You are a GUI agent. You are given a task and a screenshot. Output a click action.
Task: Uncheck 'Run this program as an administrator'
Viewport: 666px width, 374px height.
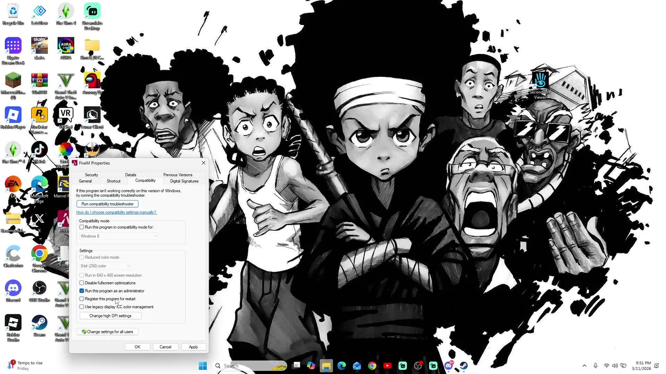[82, 291]
